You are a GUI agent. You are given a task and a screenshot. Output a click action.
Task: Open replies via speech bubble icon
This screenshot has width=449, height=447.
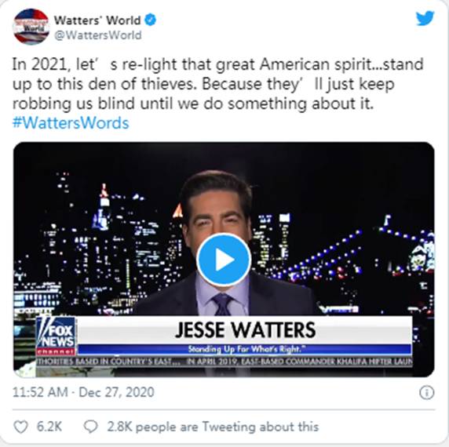coord(90,427)
